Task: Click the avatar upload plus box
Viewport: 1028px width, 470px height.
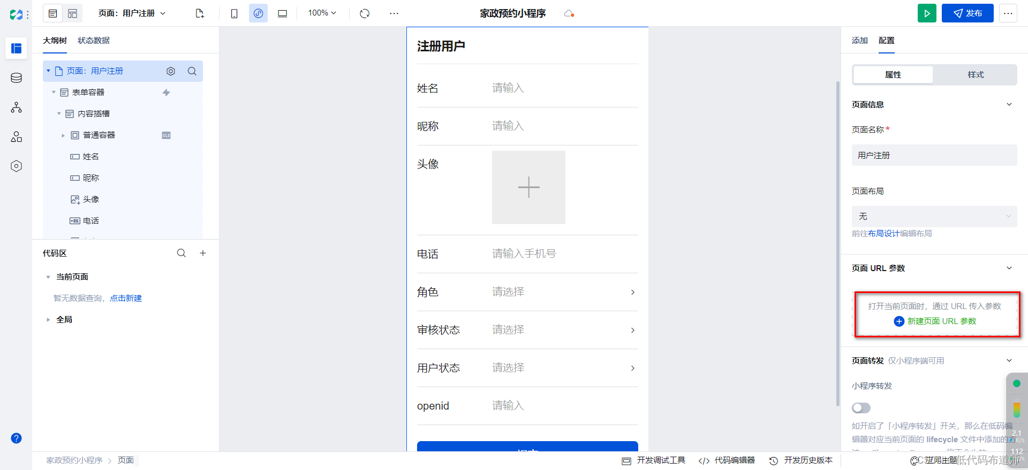Action: tap(528, 187)
